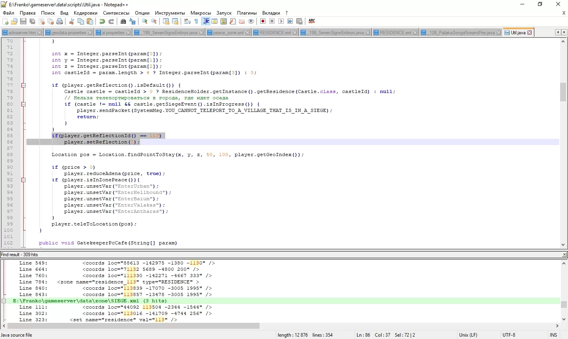Cut the selection with the scissors icon
Image resolution: width=568 pixels, height=339 pixels.
tap(72, 21)
